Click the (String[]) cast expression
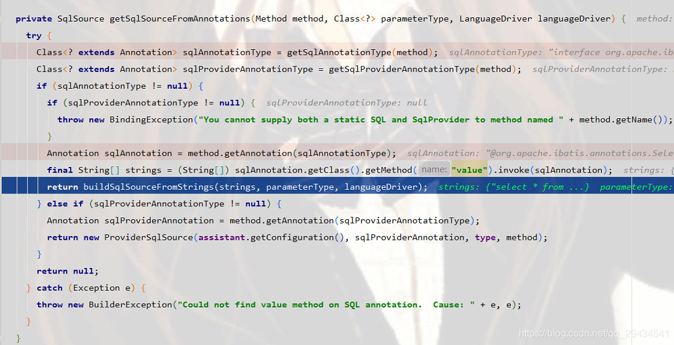The image size is (674, 345). 203,170
